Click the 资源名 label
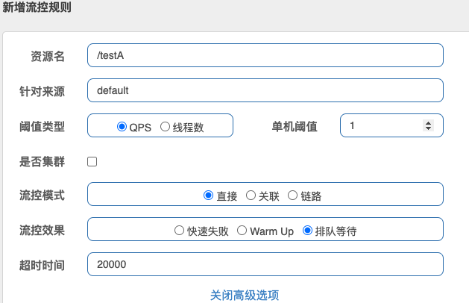469x303 pixels. pyautogui.click(x=48, y=56)
